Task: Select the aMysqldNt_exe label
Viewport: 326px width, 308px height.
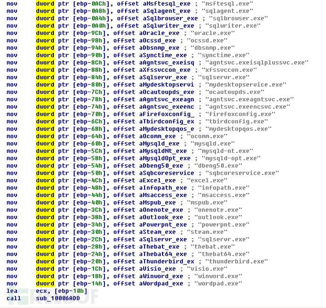Action: [163, 151]
